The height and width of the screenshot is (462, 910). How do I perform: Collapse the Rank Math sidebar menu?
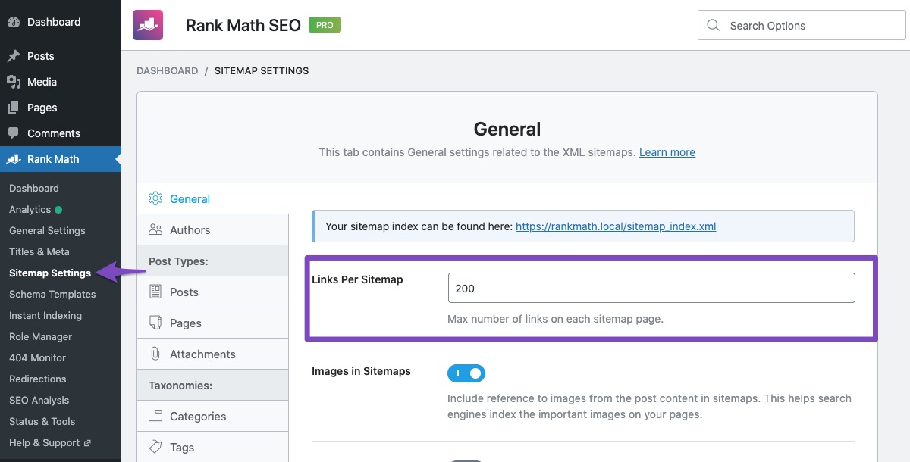(x=53, y=159)
